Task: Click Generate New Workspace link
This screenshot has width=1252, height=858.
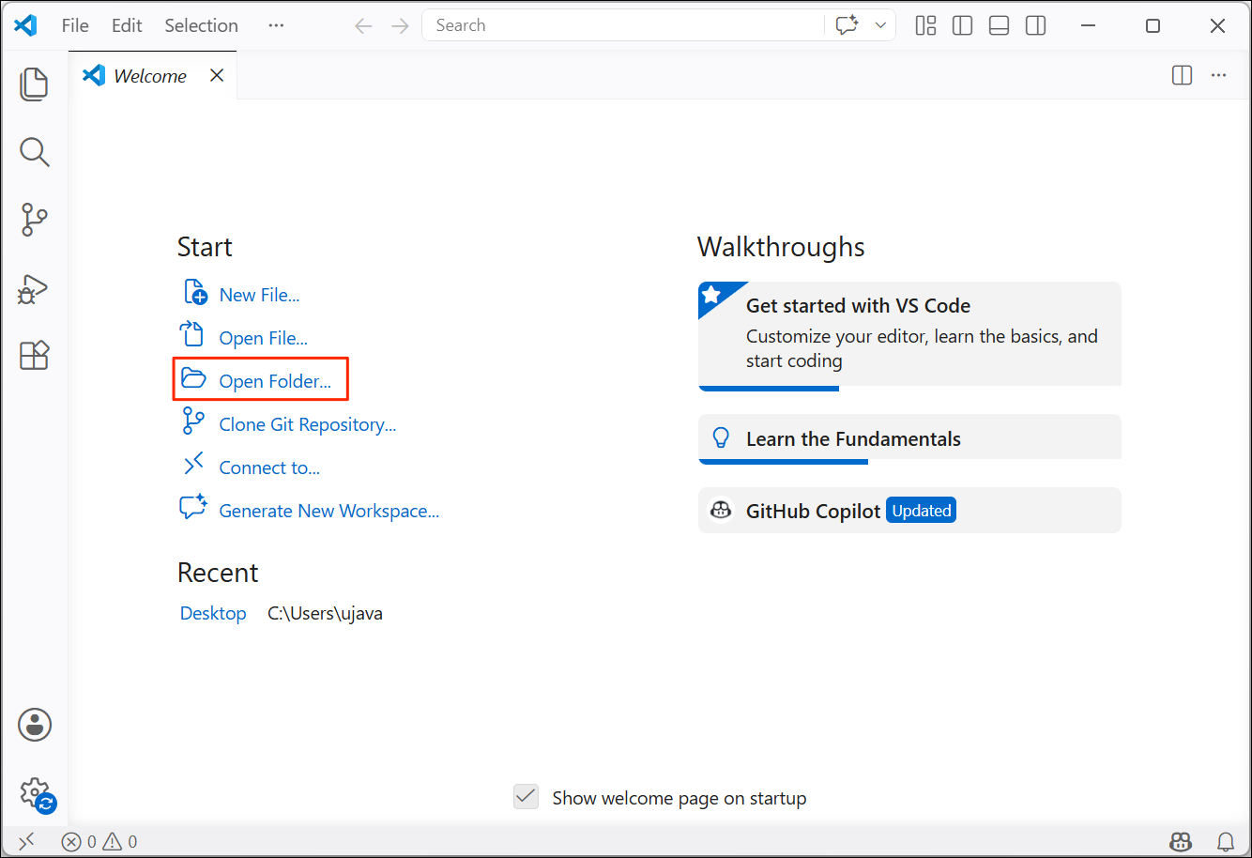Action: click(x=329, y=511)
